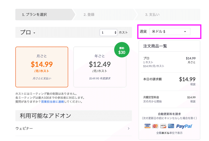The image size is (209, 141).
Task: Click the 全額米ドル単位で表示 text
Action: pos(169,133)
